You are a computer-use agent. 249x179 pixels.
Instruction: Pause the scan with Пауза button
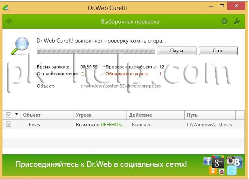[177, 51]
